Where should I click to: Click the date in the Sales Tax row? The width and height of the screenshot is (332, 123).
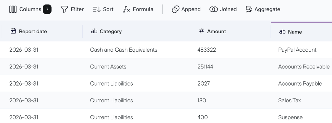tap(24, 100)
